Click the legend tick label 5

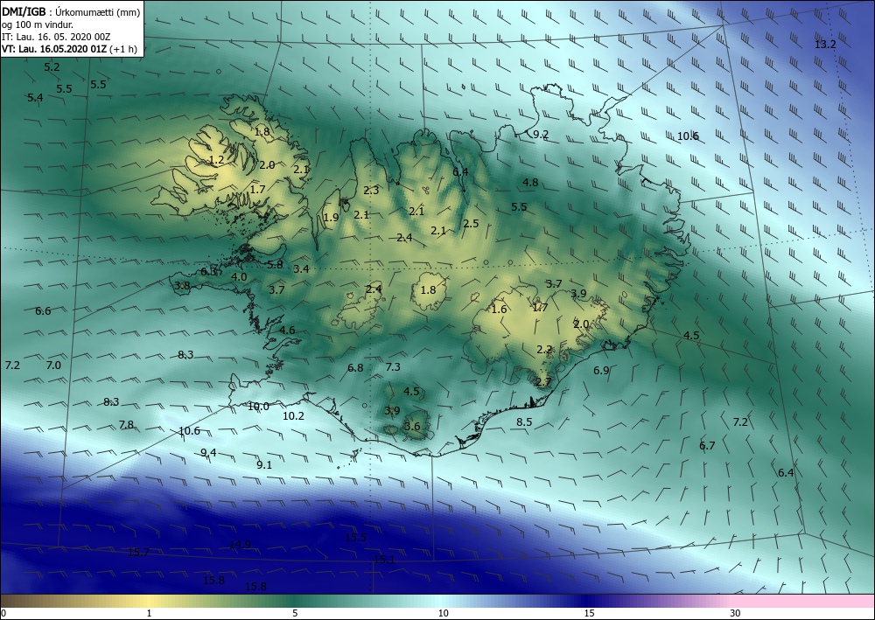tap(295, 614)
